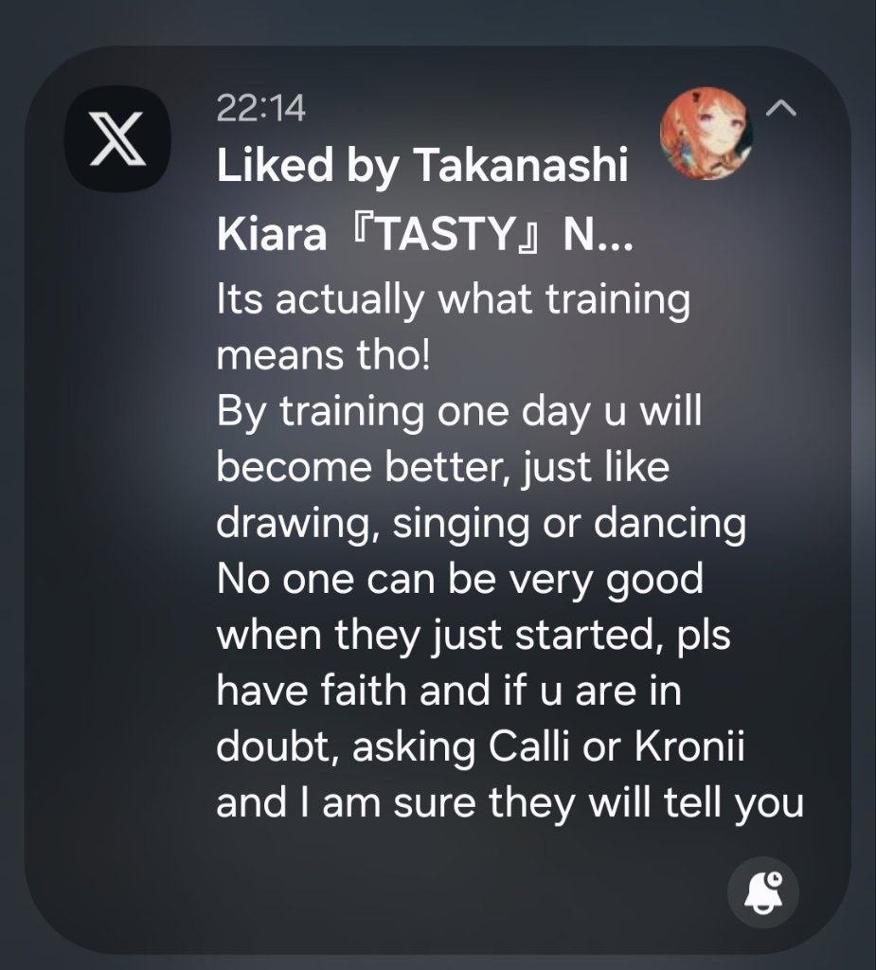The image size is (876, 970).
Task: Tap "have faith and if u are in"
Action: [449, 690]
